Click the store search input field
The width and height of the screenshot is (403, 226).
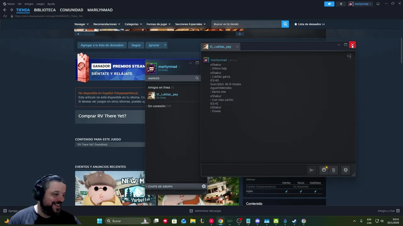[247, 24]
